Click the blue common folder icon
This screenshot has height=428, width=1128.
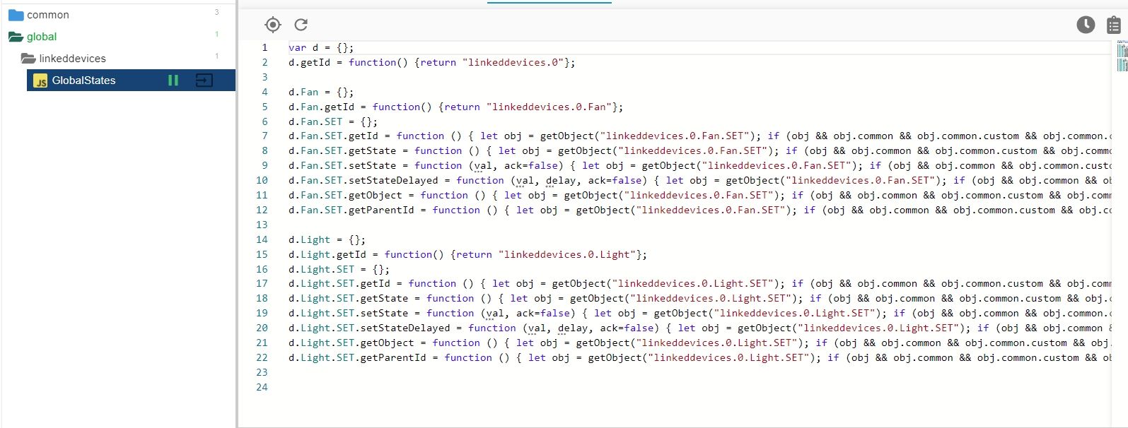click(16, 15)
